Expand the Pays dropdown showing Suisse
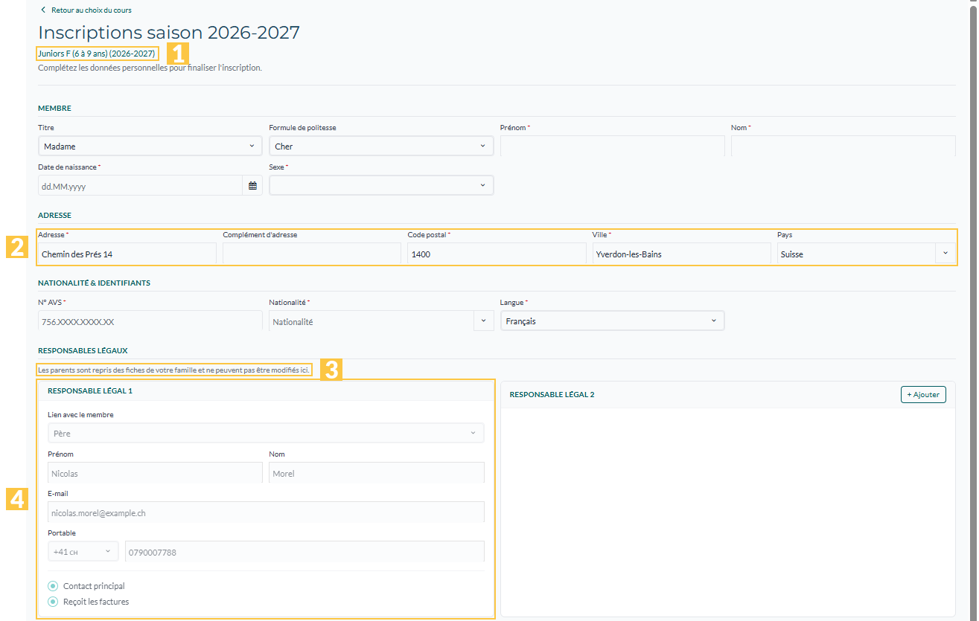Viewport: 979px width, 621px height. 945,254
